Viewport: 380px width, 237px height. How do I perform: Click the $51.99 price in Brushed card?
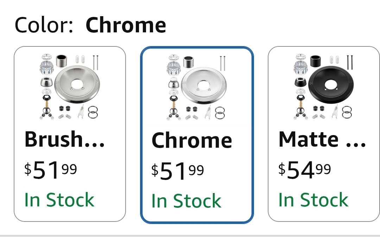[x=51, y=170]
